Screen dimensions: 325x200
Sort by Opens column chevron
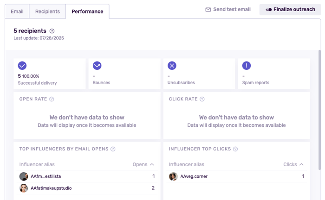152,164
